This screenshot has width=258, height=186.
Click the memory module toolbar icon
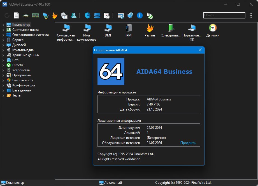coord(35,15)
